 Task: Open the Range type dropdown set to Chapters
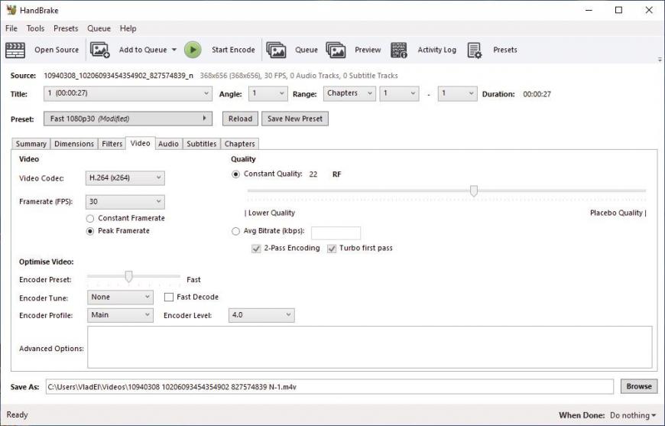[x=349, y=93]
